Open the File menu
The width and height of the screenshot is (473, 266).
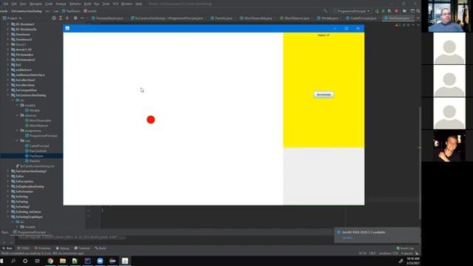5,4
